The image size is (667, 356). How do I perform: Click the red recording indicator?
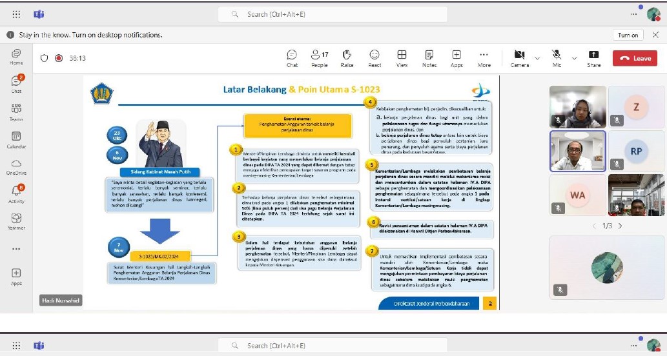click(59, 58)
